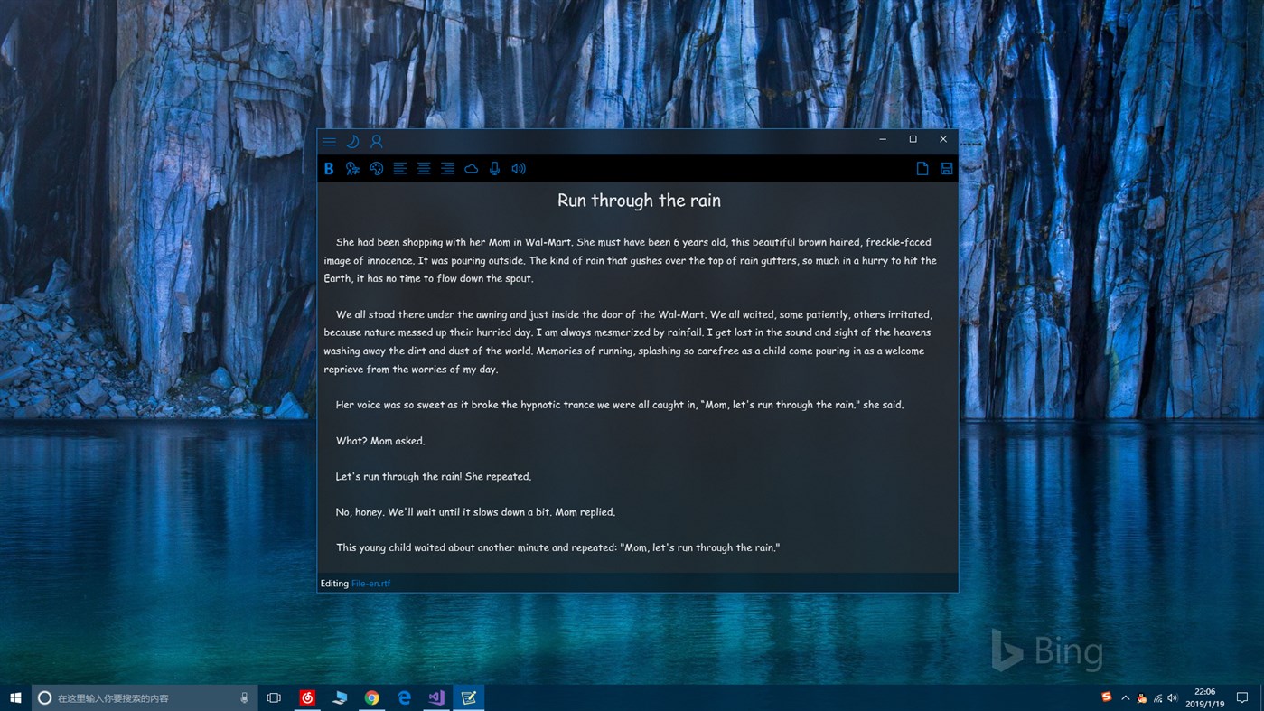Open File-en.rtf link in the status bar

coord(370,583)
